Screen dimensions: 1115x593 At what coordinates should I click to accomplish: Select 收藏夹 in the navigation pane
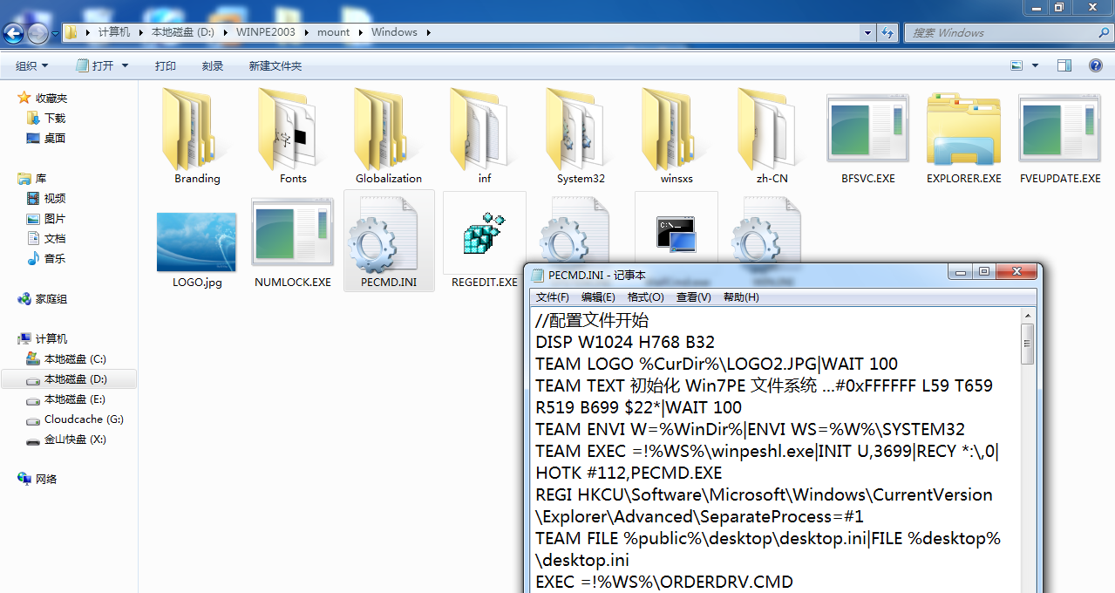pyautogui.click(x=51, y=98)
